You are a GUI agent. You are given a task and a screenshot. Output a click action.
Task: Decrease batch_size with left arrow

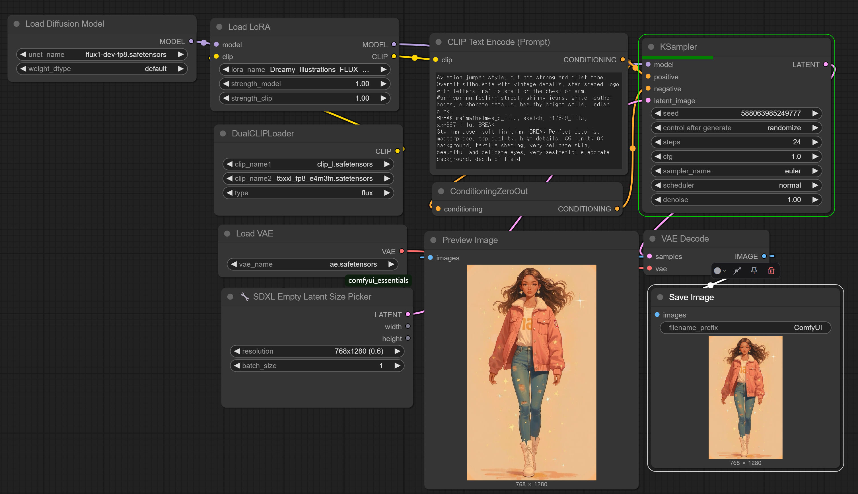point(237,366)
